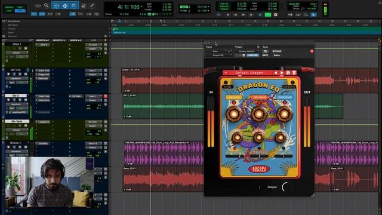
Task: Select the Grabber hand tool
Action: point(74,5)
